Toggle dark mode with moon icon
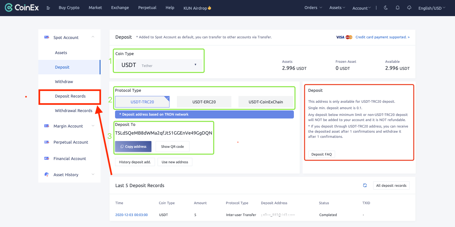The width and height of the screenshot is (455, 227). pyautogui.click(x=386, y=8)
